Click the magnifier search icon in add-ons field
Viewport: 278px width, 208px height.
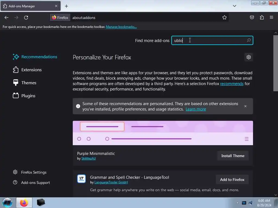pos(249,40)
